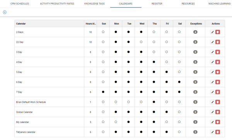Delete the 5 Day calendar
Screen dimensions: 232x140
tap(218, 72)
